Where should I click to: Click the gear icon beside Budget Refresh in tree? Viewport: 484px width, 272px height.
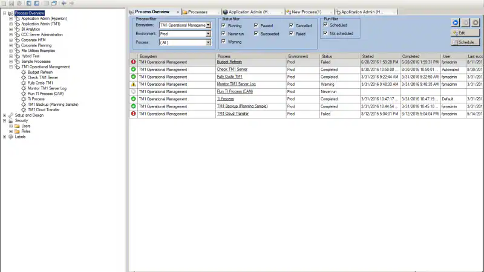tap(24, 72)
